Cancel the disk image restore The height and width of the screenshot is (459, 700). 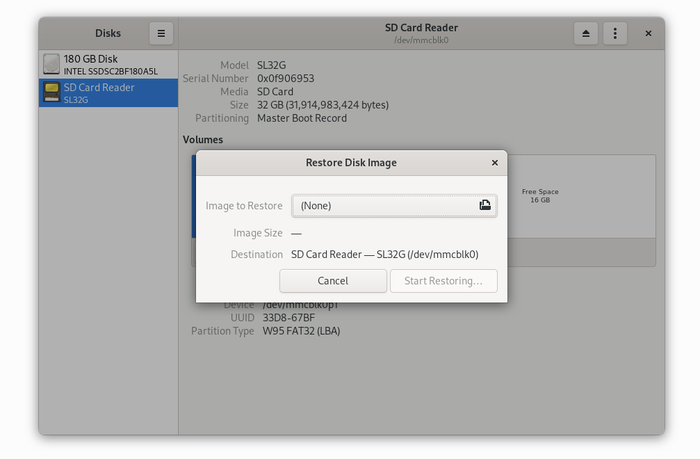click(x=333, y=281)
